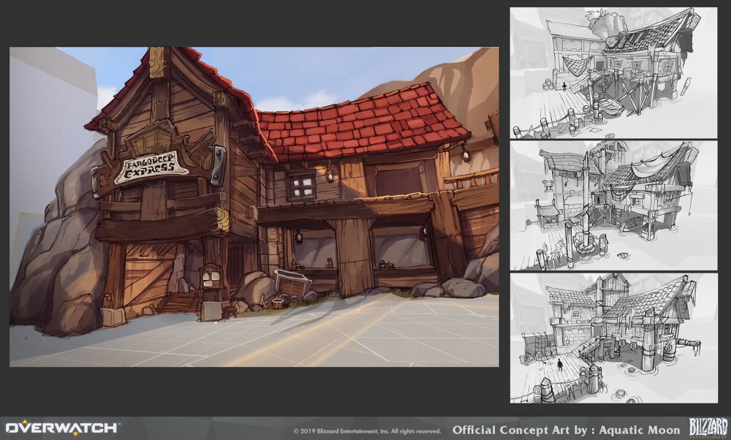Click the main colored Fargodeep Express concept painting
Viewport: 731px width, 440px height.
[x=254, y=207]
